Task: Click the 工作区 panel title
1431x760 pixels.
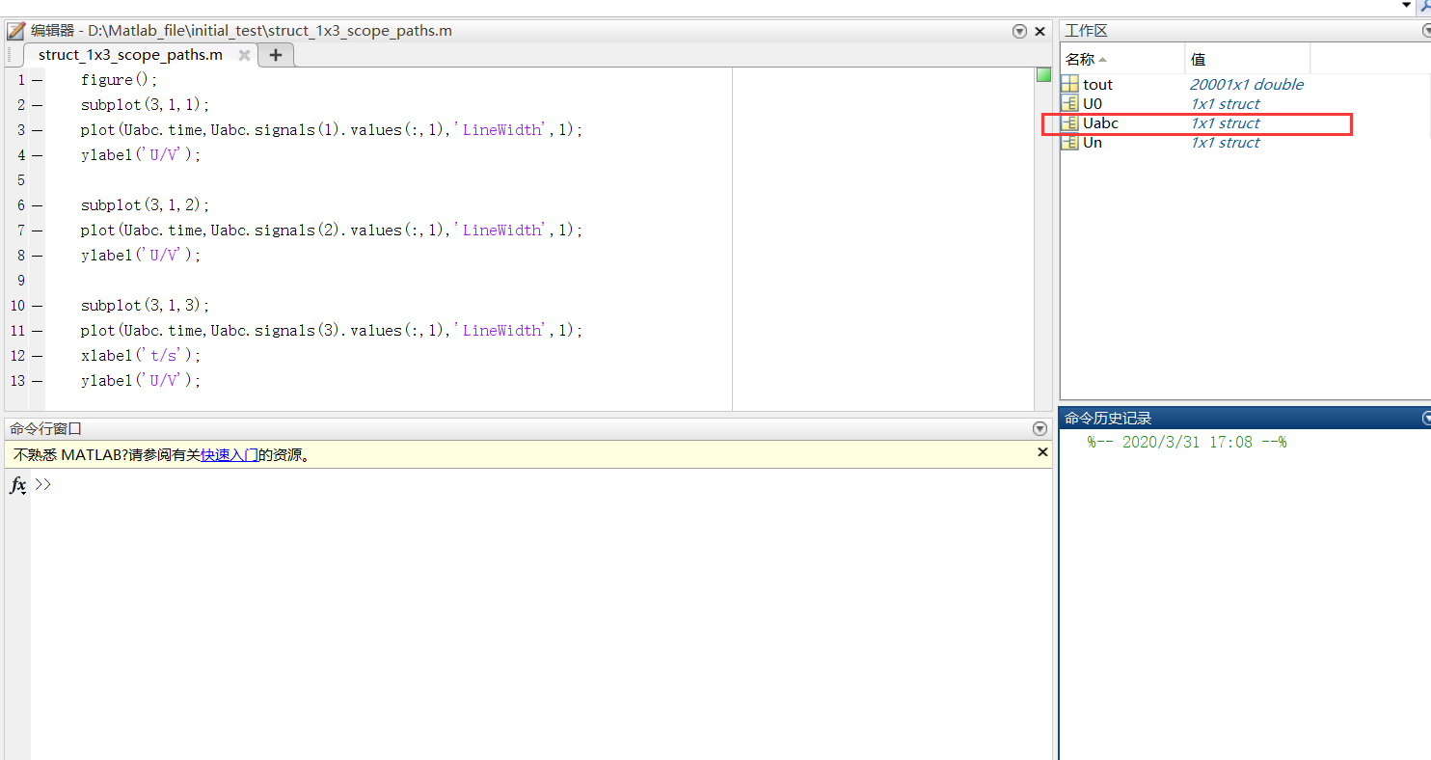Action: coord(1086,31)
